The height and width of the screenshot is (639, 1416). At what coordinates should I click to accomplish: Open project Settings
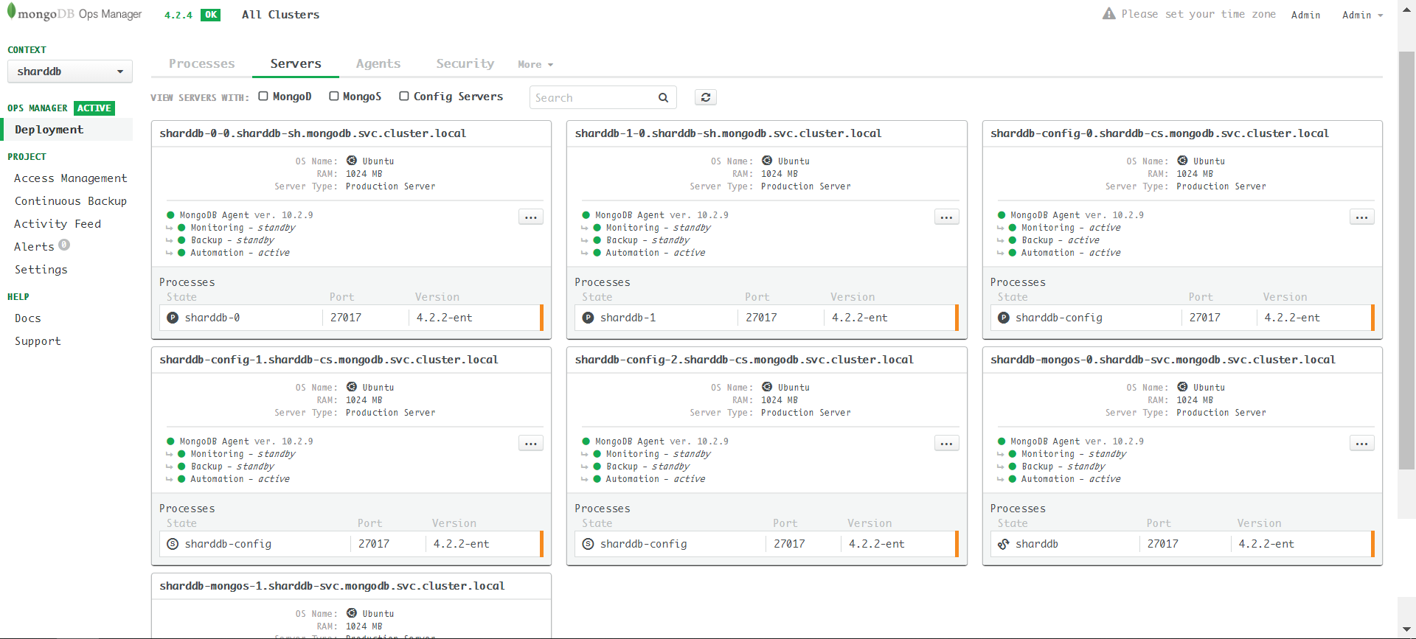click(41, 270)
